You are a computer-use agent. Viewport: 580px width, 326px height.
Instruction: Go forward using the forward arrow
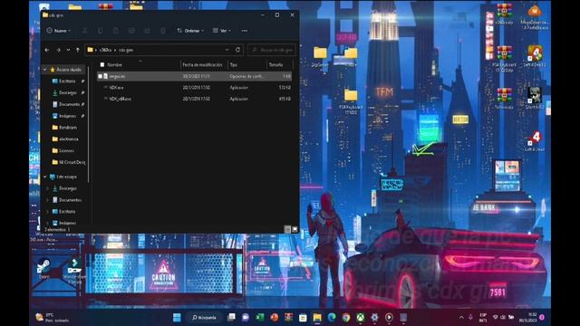58,50
